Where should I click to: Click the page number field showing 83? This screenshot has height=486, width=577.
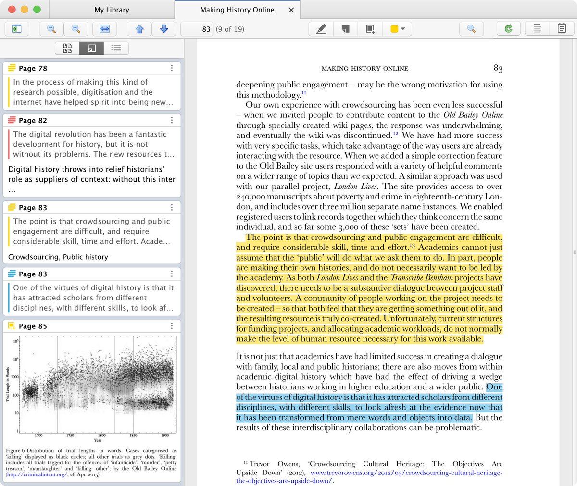click(197, 29)
